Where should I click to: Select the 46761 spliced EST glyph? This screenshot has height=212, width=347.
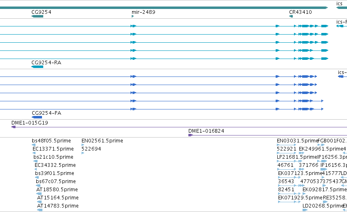tap(287, 169)
